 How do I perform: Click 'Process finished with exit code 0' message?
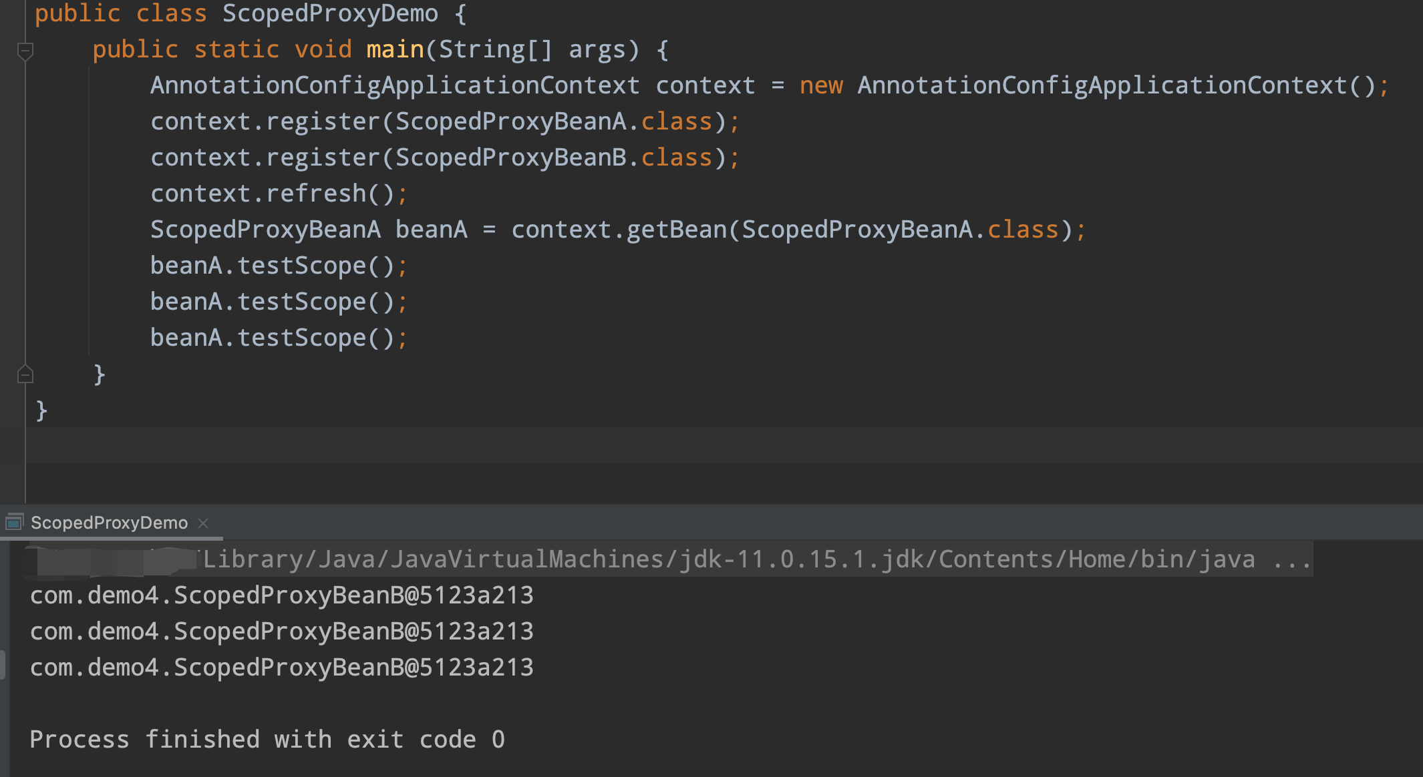[x=267, y=740]
